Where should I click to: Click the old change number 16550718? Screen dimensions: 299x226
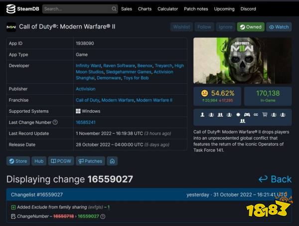(63, 216)
